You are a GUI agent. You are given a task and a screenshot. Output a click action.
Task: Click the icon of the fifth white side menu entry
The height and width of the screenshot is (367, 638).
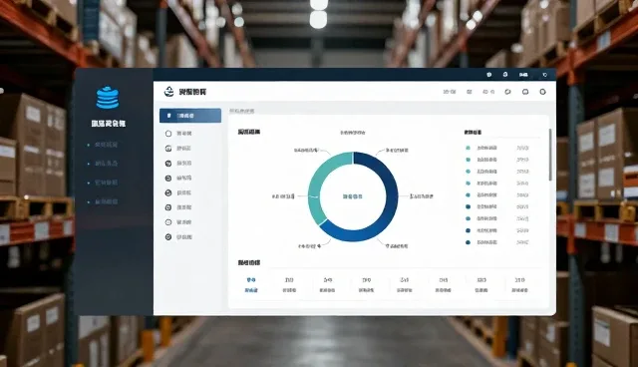tap(168, 178)
